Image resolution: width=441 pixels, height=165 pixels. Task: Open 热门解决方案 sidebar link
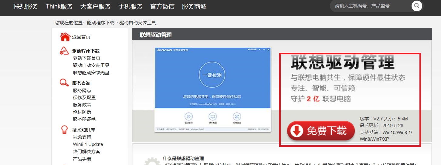pyautogui.click(x=87, y=152)
